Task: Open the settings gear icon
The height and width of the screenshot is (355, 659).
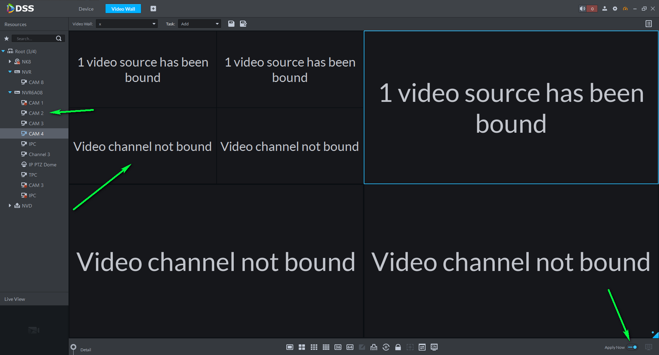Action: point(615,9)
